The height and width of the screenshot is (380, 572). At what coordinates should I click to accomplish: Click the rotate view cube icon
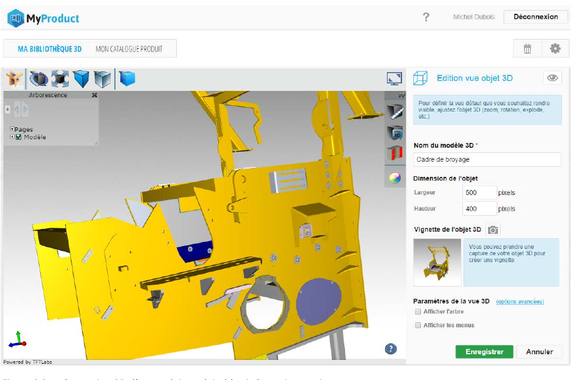click(40, 79)
